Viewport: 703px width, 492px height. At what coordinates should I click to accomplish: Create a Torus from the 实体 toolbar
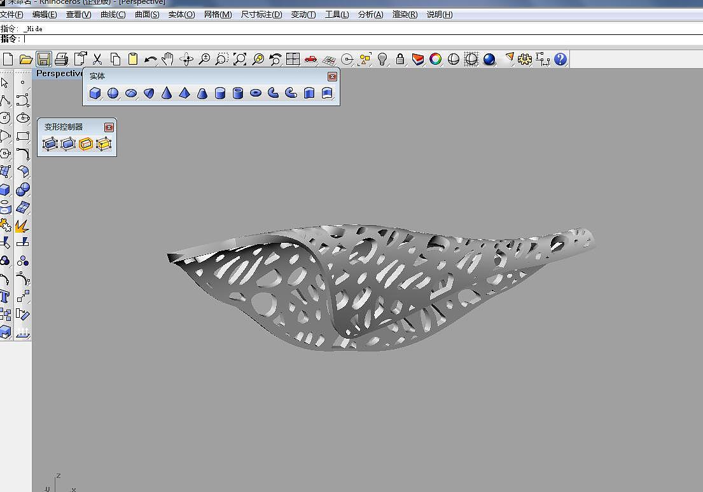coord(256,93)
